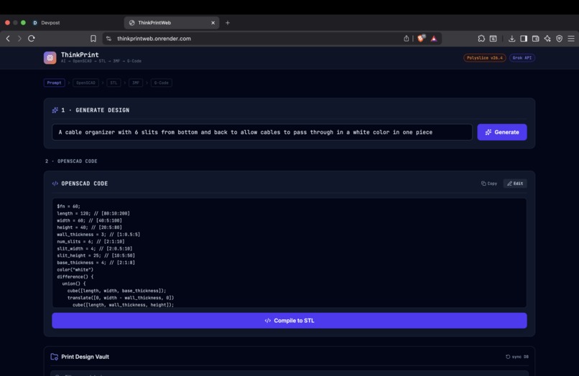This screenshot has height=376, width=579.
Task: Close the ThinkPrintWeb tab
Action: point(213,22)
